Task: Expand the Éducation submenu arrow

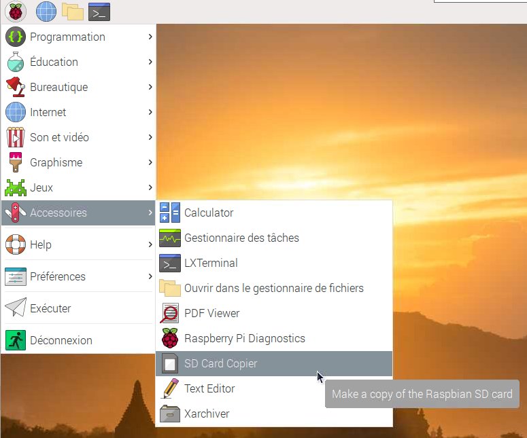Action: coord(150,62)
